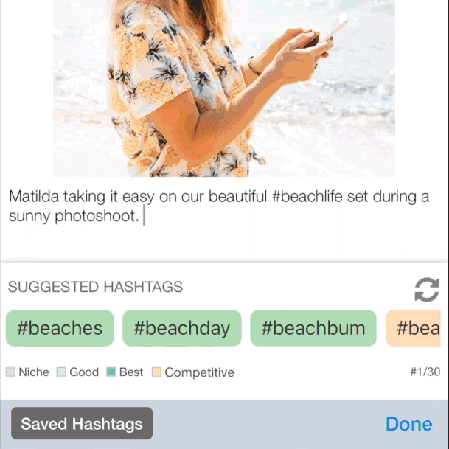This screenshot has width=449, height=449.
Task: Tap the Good legend label text
Action: coord(84,372)
